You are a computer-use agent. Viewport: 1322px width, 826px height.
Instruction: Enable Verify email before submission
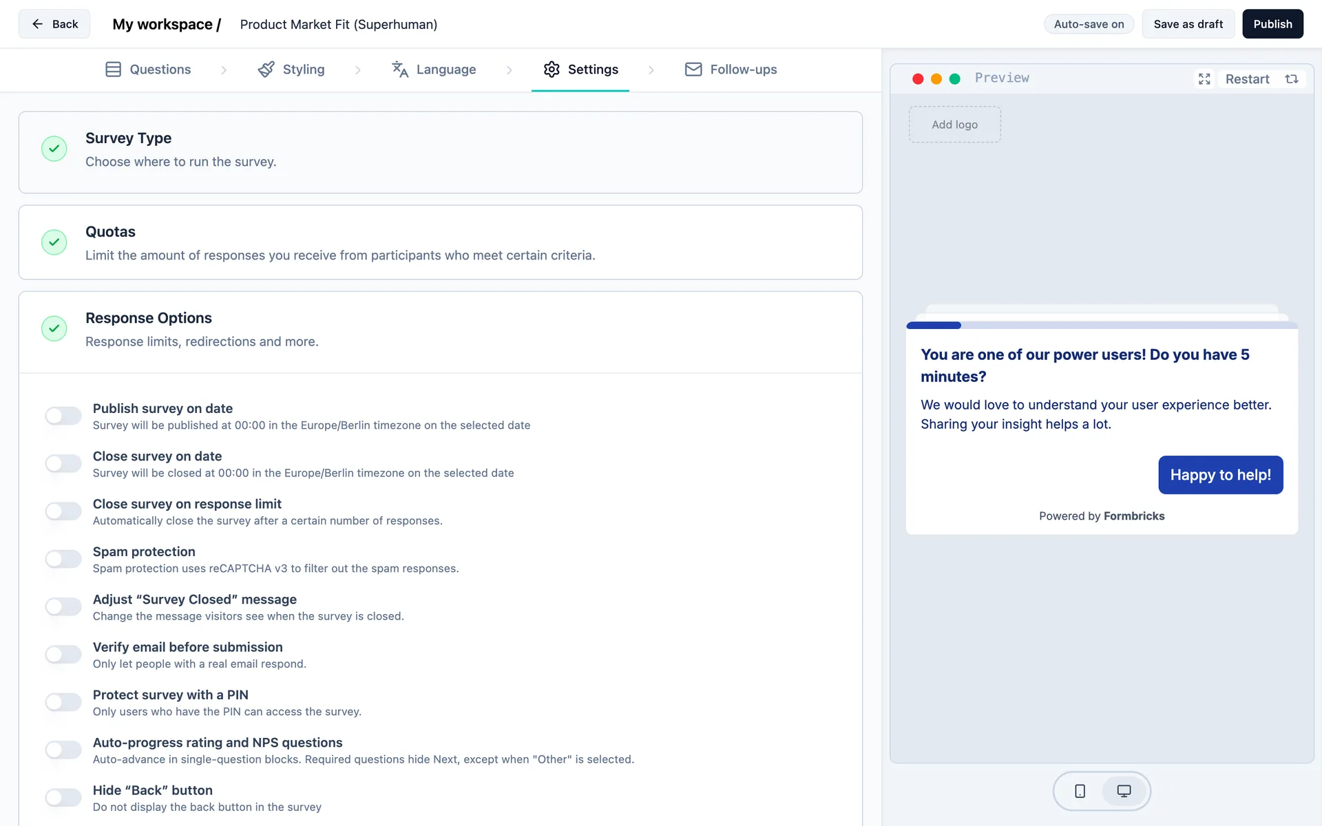pos(63,655)
